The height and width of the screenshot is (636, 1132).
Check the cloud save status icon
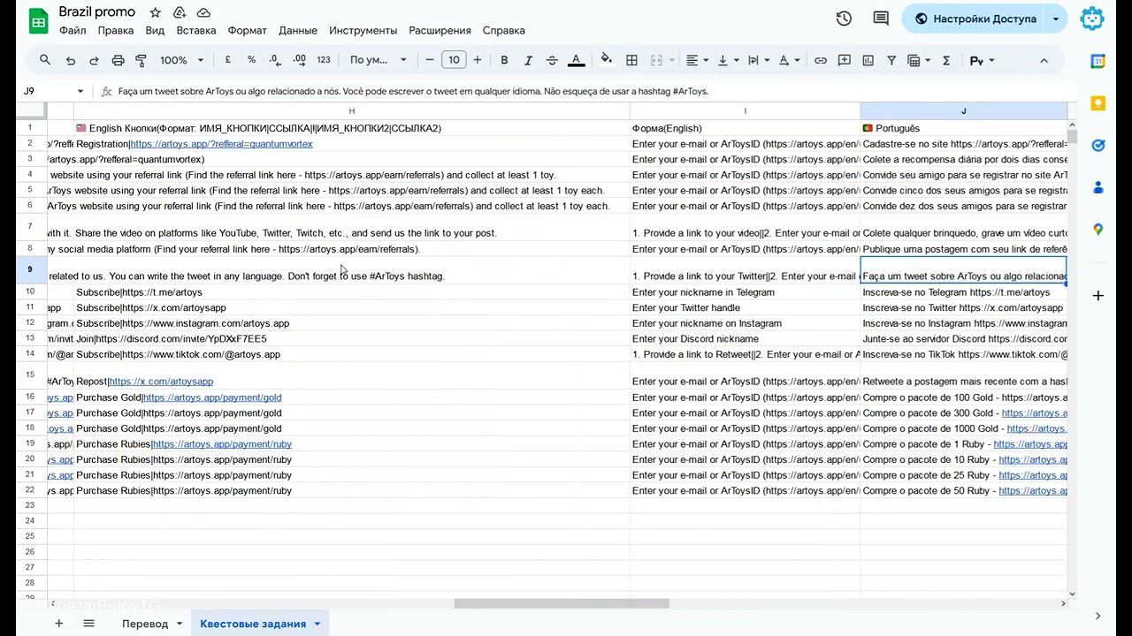(x=203, y=12)
